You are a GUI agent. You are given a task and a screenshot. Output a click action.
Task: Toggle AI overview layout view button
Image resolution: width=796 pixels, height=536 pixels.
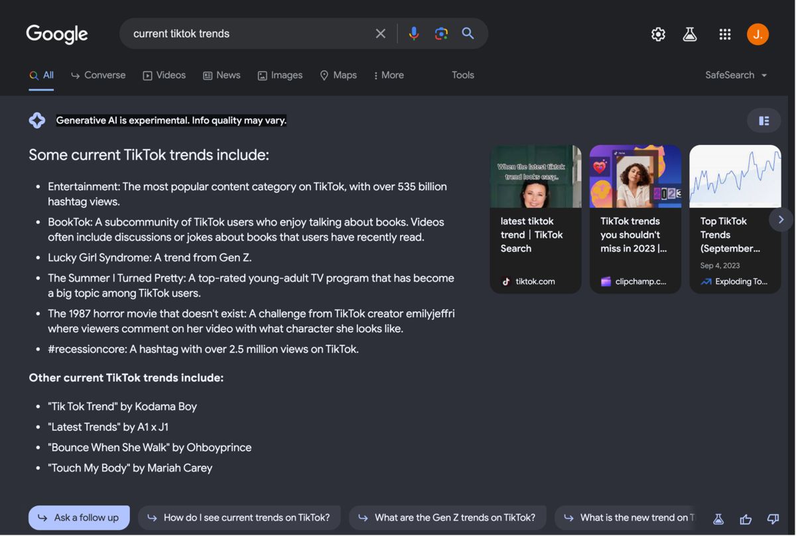[x=764, y=121]
